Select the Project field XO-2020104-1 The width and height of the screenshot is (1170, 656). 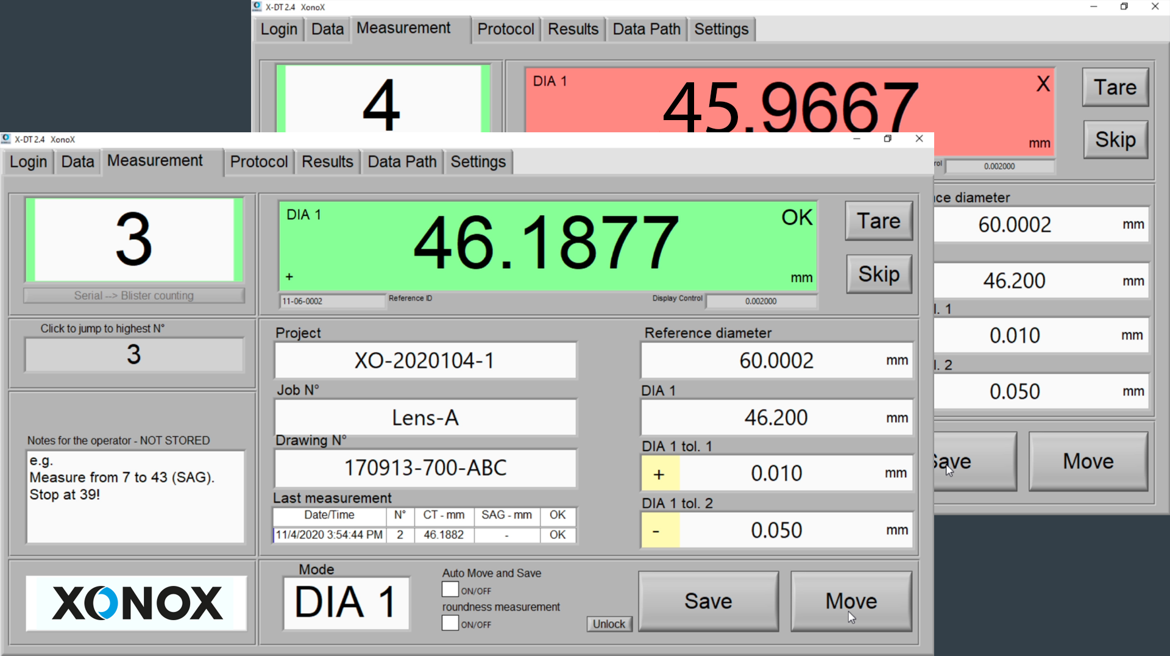coord(425,361)
